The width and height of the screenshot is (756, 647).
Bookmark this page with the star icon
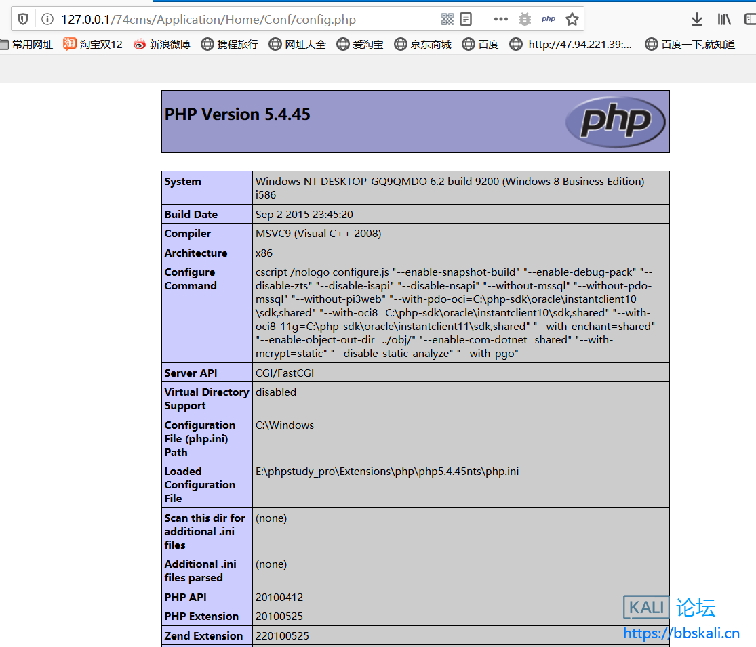[572, 19]
